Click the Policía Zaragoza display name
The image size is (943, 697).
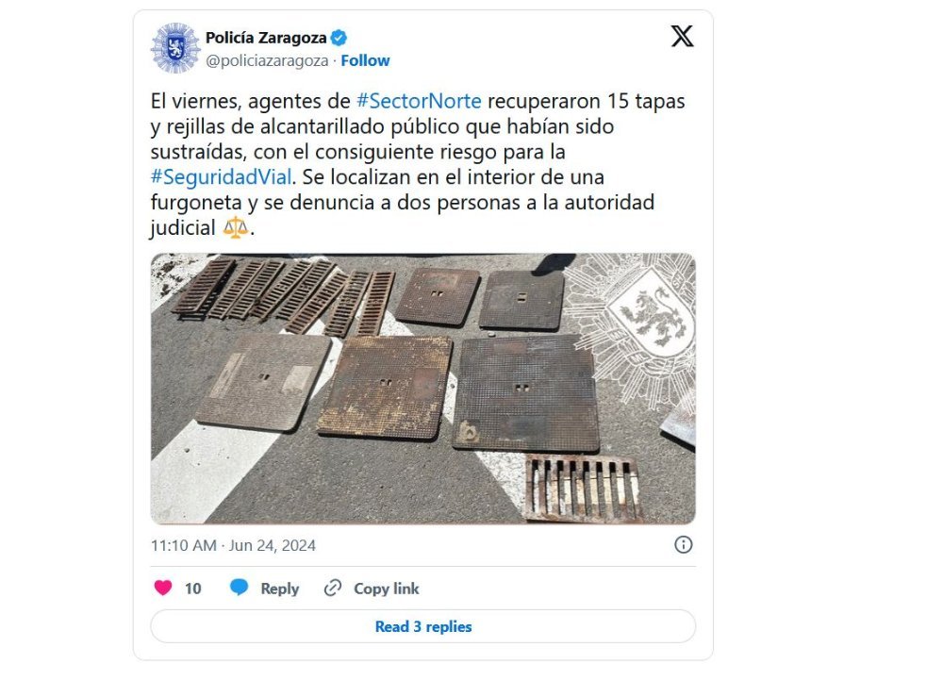tap(266, 38)
